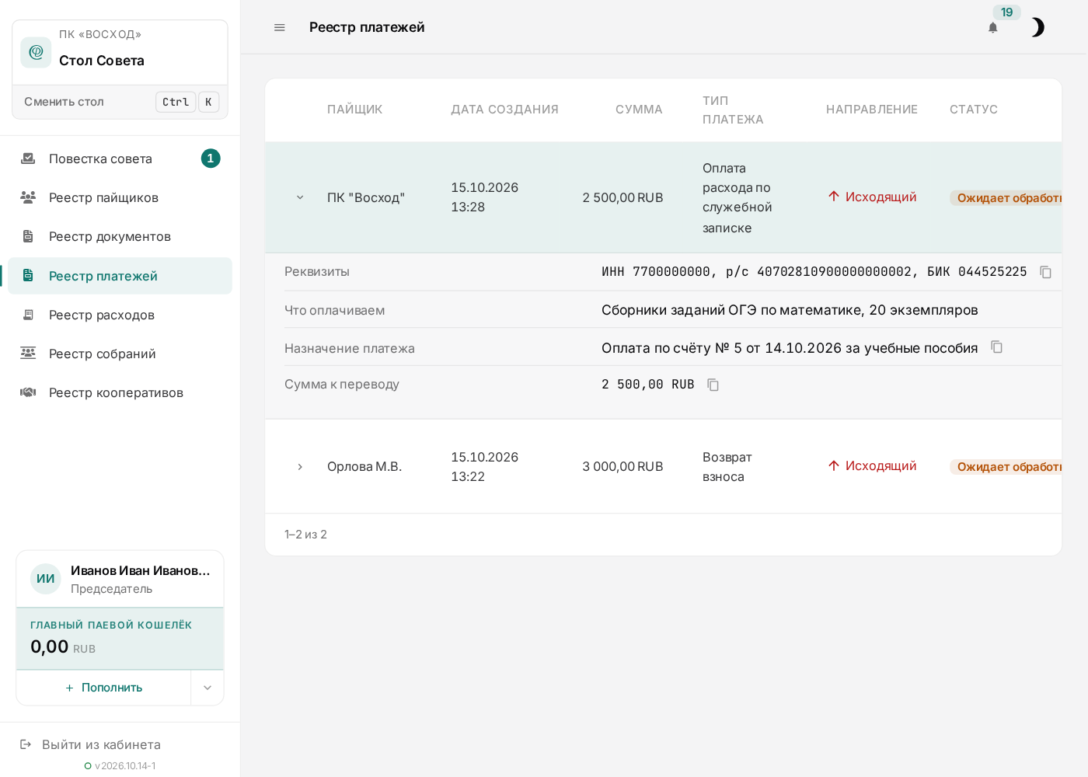Open notifications bell with 19 badge
Screen dimensions: 1088x777
pos(993,27)
